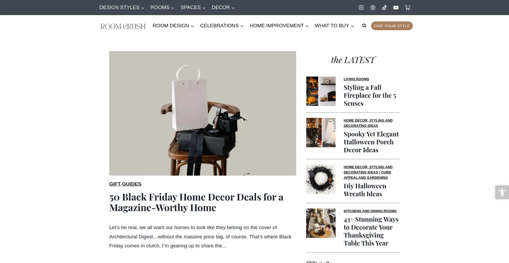Open Styling a Fall Fireplace article
The image size is (509, 263).
(370, 95)
